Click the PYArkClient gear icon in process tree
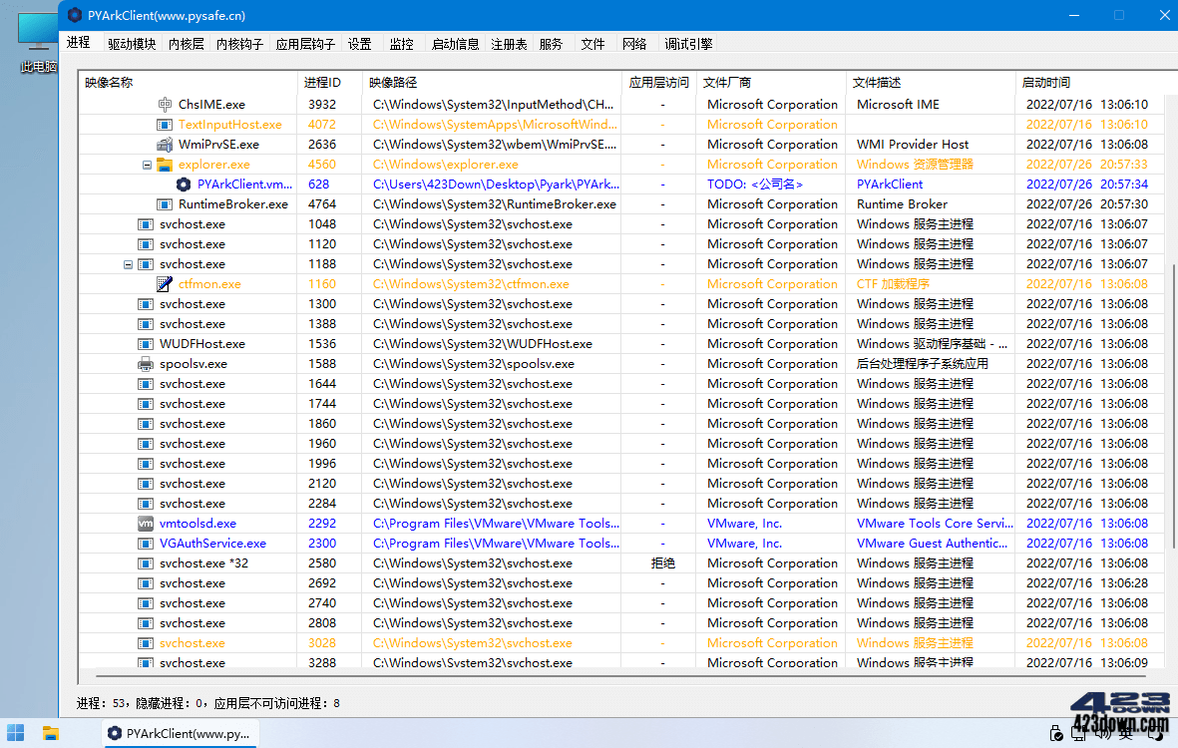Image resolution: width=1178 pixels, height=748 pixels. [183, 184]
